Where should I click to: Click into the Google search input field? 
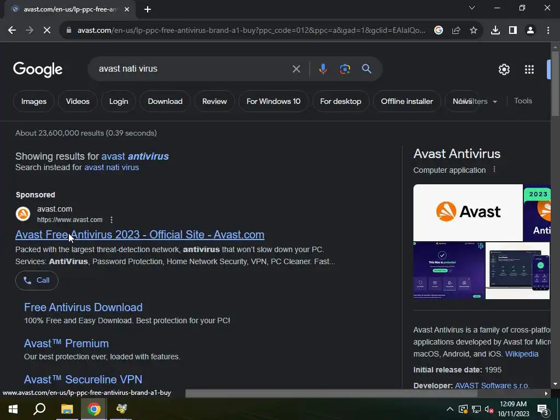(193, 69)
